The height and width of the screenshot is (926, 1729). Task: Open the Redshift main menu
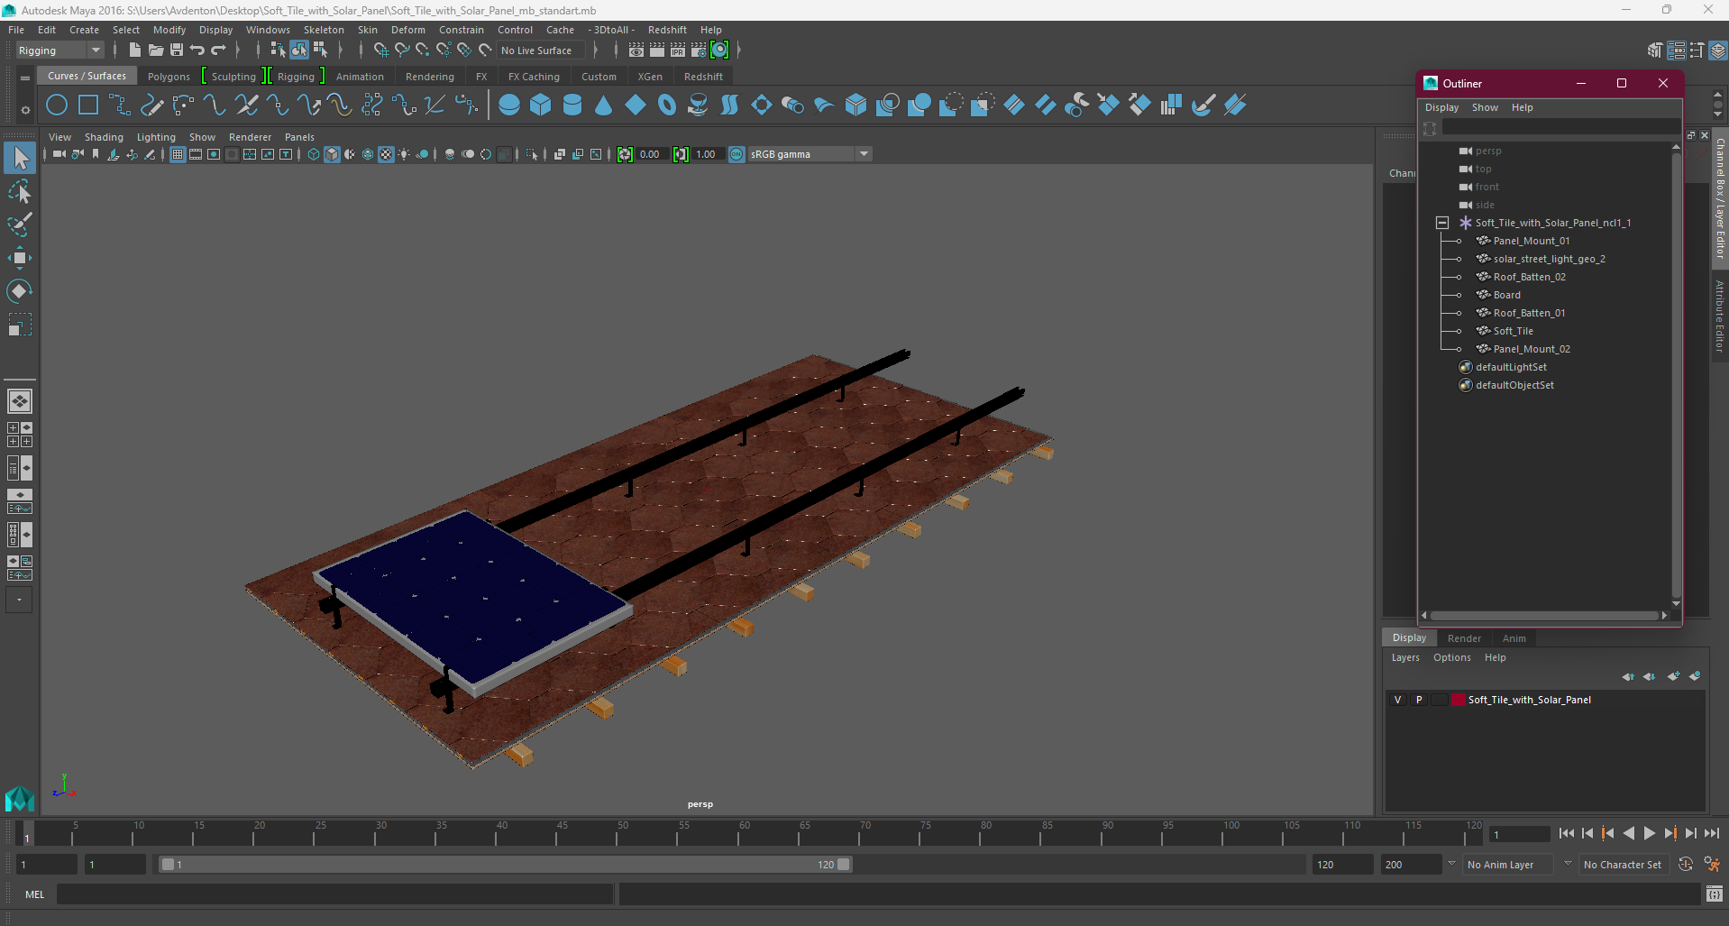pos(667,30)
